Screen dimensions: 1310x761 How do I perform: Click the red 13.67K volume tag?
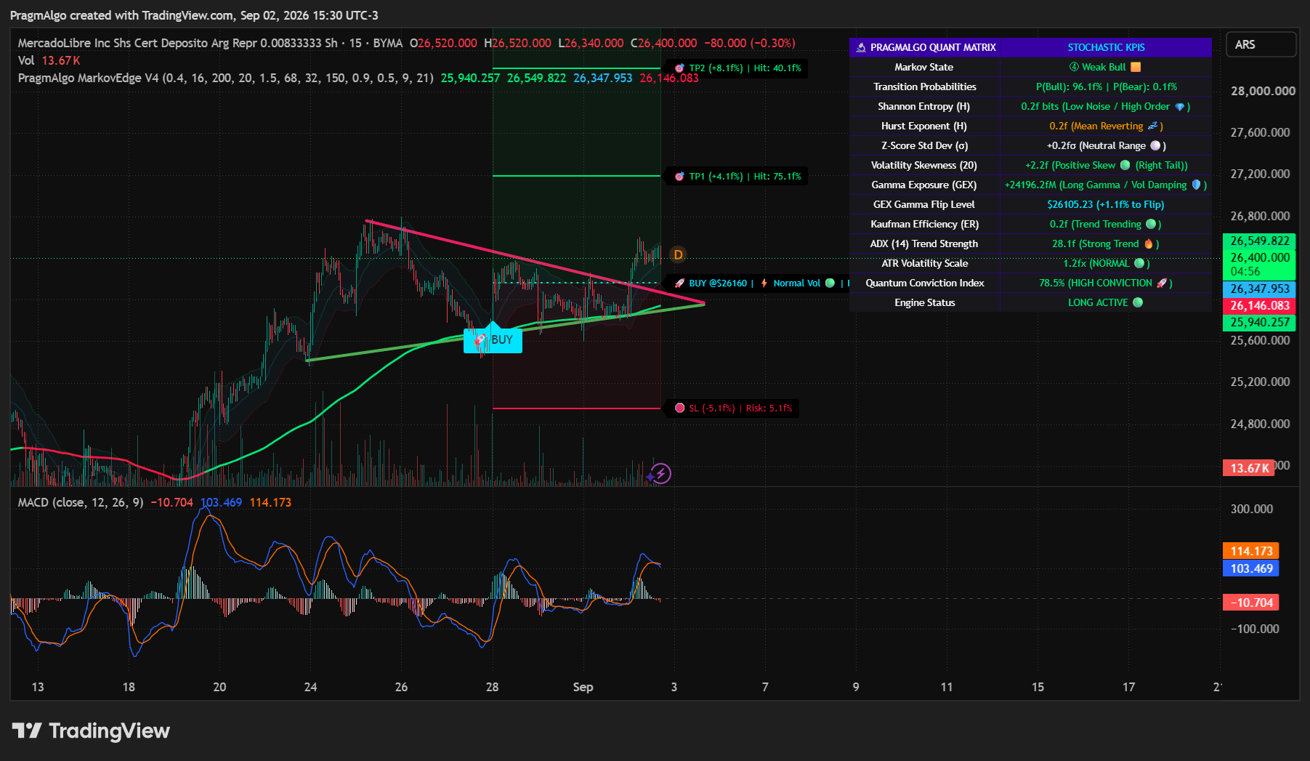[x=1249, y=468]
